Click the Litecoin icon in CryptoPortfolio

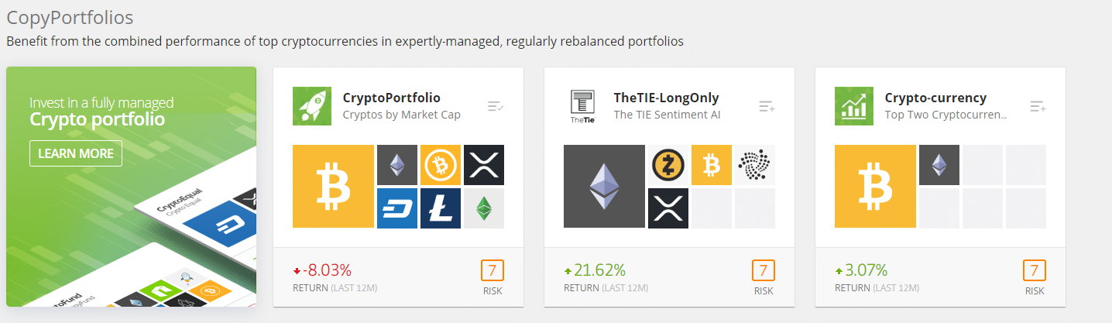coord(440,208)
